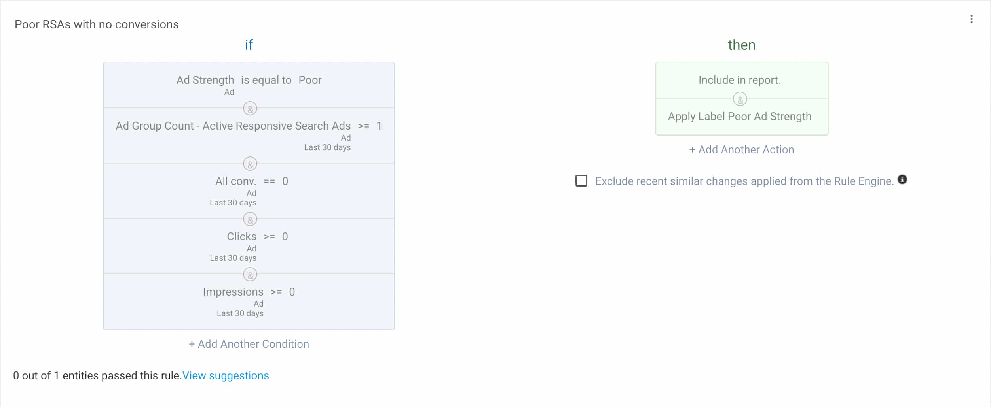
Task: Edit the All conv. equals 0 condition
Action: click(251, 181)
